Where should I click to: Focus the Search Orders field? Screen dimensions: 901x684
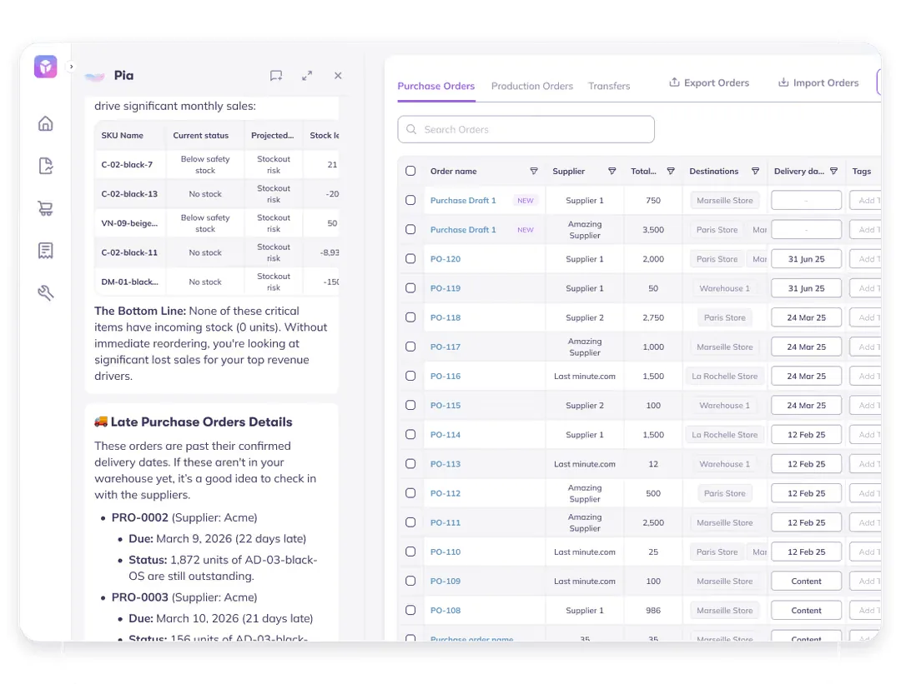click(x=526, y=129)
